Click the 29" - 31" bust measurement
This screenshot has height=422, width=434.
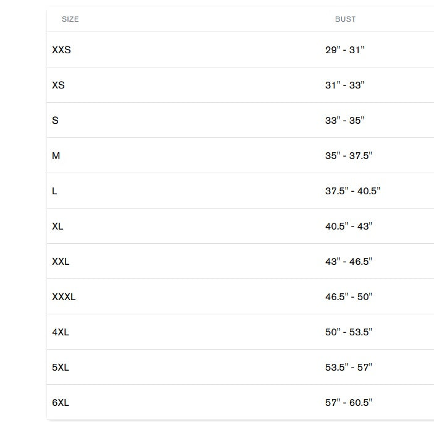(x=344, y=50)
